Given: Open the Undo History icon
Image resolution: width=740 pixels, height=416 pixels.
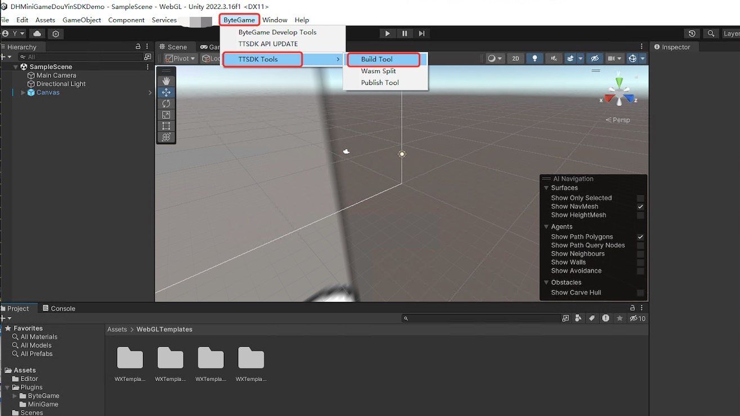Looking at the screenshot, I should click(692, 34).
